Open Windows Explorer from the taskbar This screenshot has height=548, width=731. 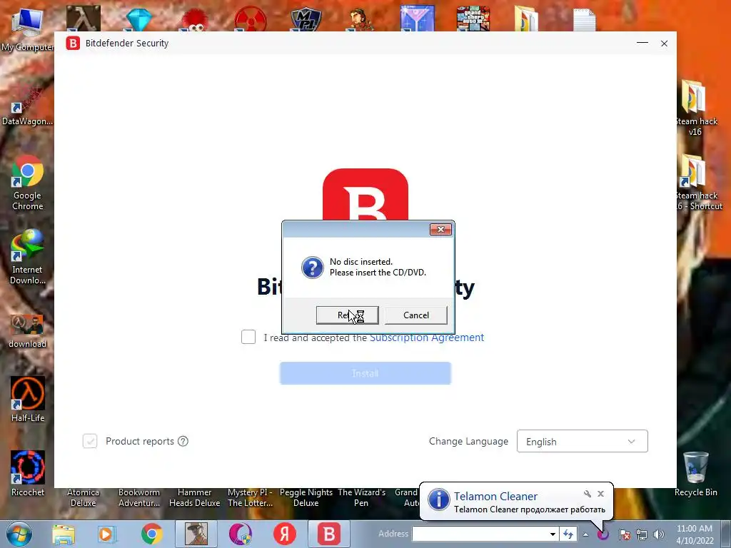pyautogui.click(x=64, y=534)
